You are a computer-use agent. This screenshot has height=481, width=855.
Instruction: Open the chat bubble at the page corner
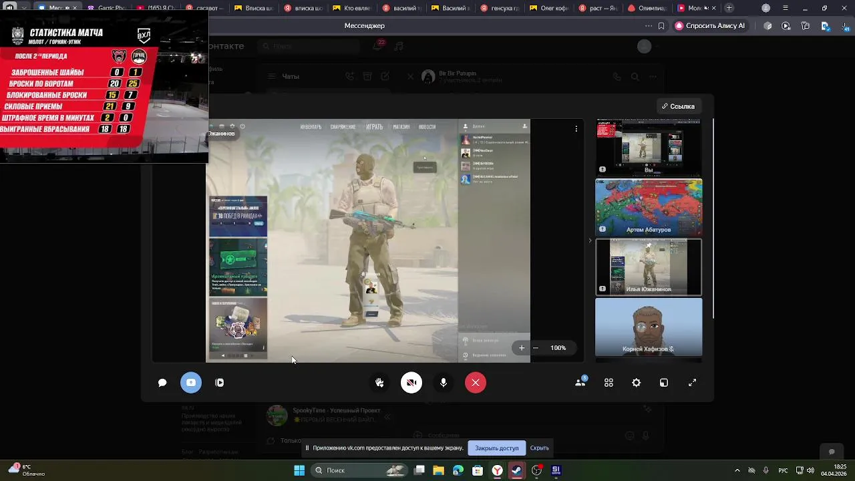[832, 452]
